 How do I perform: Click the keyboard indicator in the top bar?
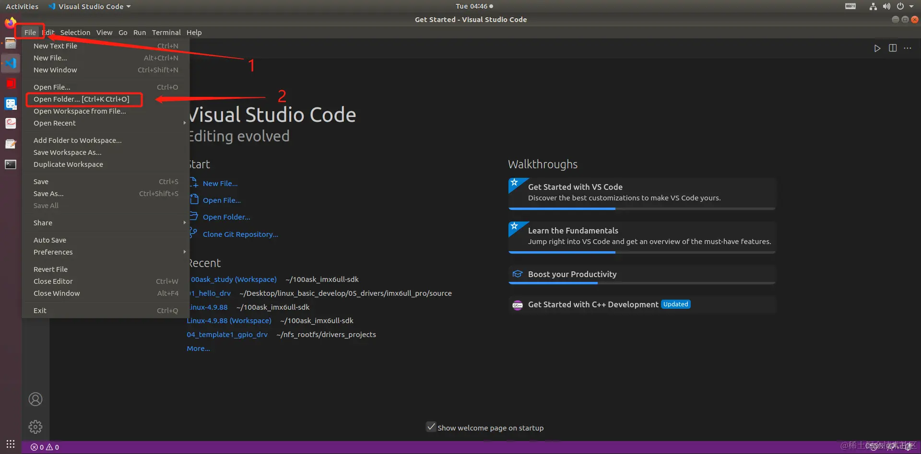click(x=850, y=6)
